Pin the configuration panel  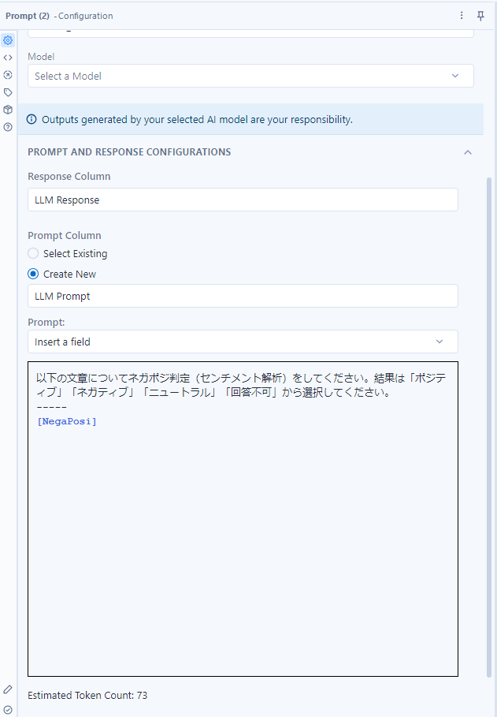point(480,16)
